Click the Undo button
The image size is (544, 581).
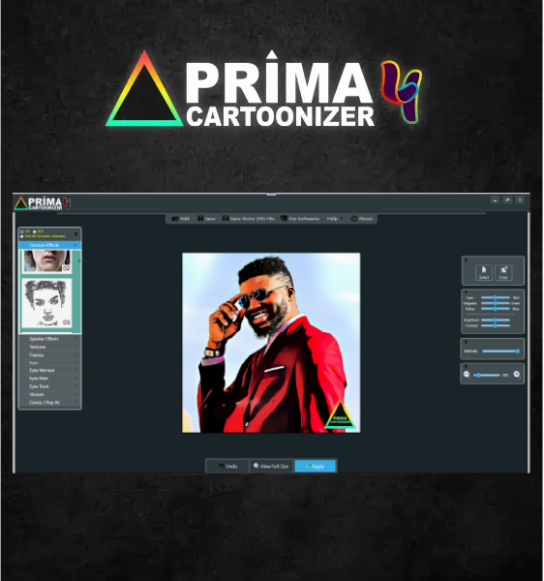227,466
